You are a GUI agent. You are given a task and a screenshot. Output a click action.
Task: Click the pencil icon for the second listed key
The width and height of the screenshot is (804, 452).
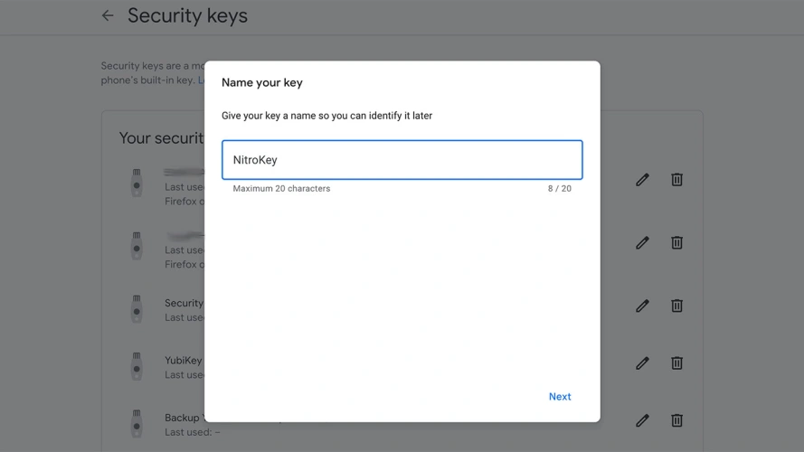(x=642, y=242)
